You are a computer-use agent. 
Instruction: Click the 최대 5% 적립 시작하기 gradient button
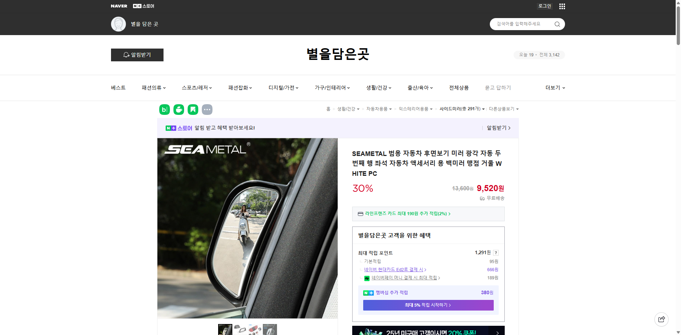(x=428, y=305)
